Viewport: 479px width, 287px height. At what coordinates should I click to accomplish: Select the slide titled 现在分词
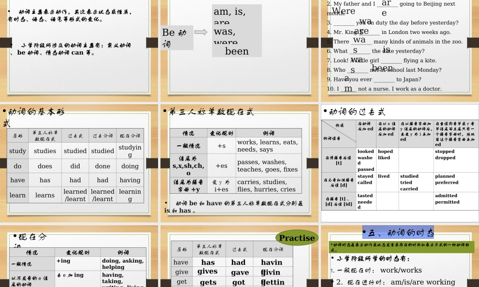79,256
